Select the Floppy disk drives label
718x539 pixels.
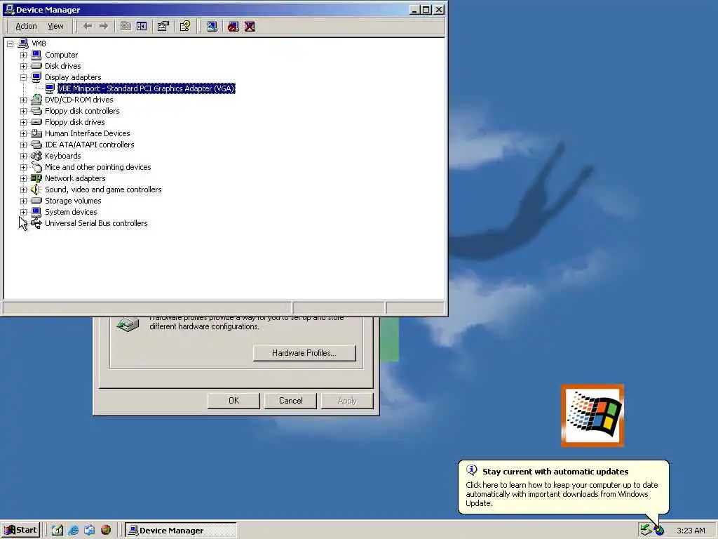pyautogui.click(x=74, y=122)
